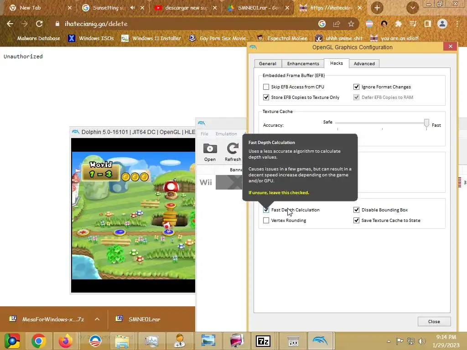Reload the ihatecianig.ga page

click(x=39, y=24)
